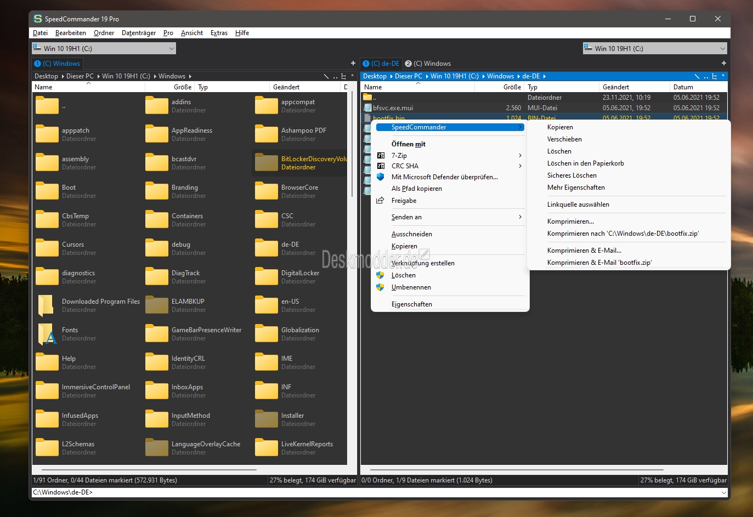Open right drive dropdown Win 10 19H1

pyautogui.click(x=655, y=48)
